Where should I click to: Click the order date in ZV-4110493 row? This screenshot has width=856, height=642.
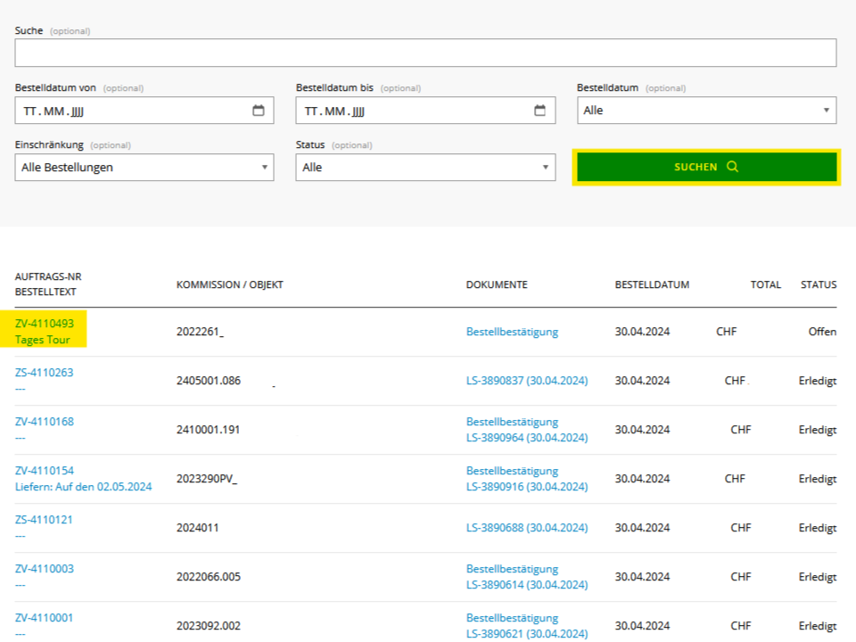click(642, 332)
